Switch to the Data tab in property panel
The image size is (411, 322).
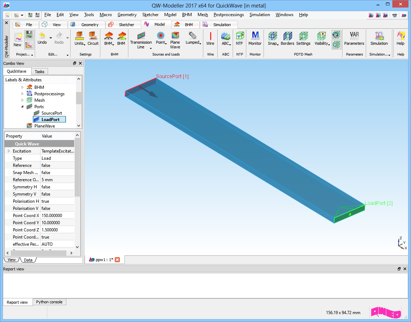[28, 260]
